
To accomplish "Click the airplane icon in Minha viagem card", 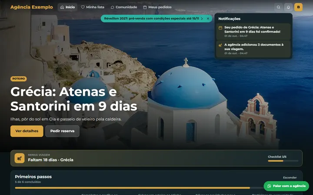I will tap(20, 158).
